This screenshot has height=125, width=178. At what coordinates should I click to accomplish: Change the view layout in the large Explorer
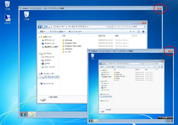131,31
